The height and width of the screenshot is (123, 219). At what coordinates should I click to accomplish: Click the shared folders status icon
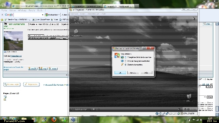[x=170, y=114]
